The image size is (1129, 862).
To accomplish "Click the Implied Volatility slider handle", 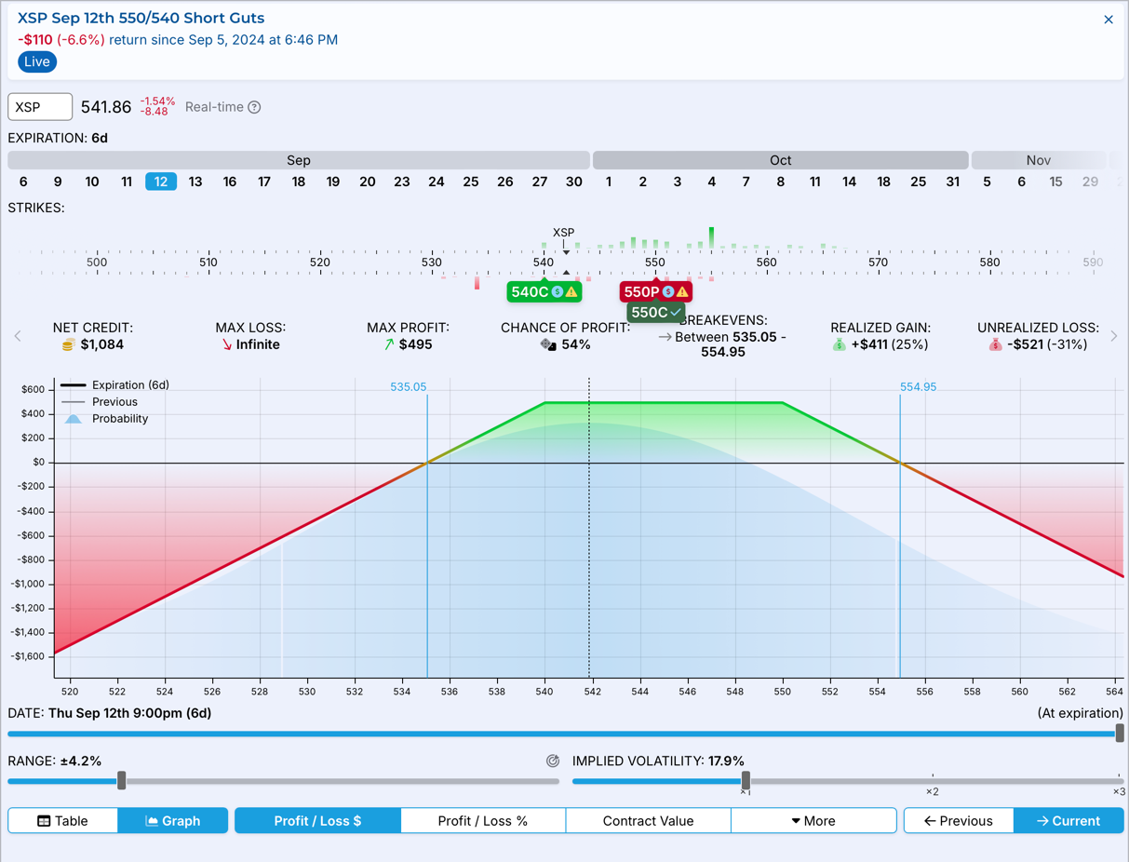I will (746, 781).
